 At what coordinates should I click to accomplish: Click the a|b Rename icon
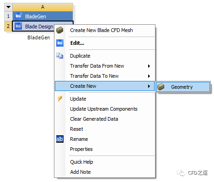tap(60, 139)
